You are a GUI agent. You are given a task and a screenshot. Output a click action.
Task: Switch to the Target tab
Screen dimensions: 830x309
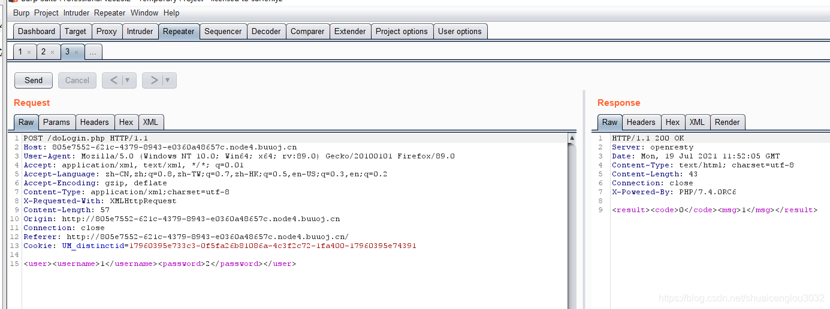(76, 31)
